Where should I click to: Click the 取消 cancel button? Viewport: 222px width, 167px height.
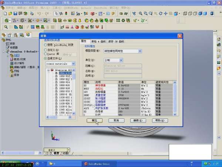tap(116, 120)
